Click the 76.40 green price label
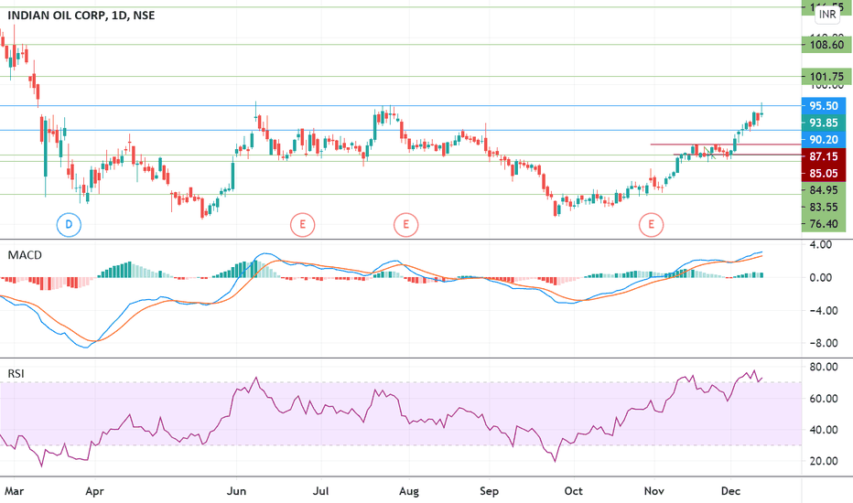853x503 pixels. point(824,224)
